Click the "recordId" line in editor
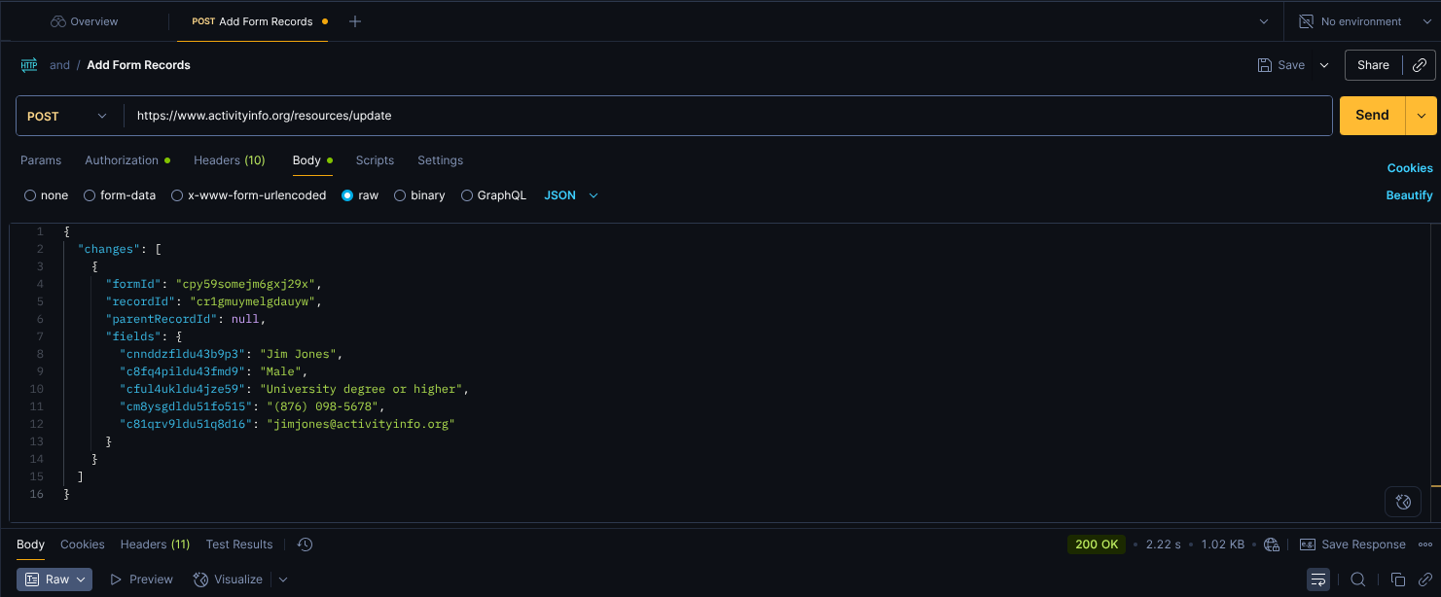1441x597 pixels. pyautogui.click(x=214, y=301)
